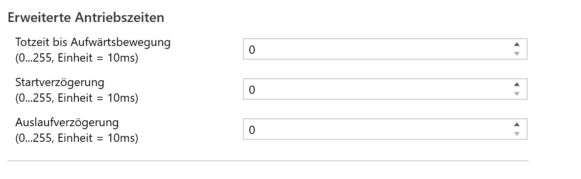The width and height of the screenshot is (581, 179).
Task: Click into the Startverzögerung input field
Action: tap(385, 89)
